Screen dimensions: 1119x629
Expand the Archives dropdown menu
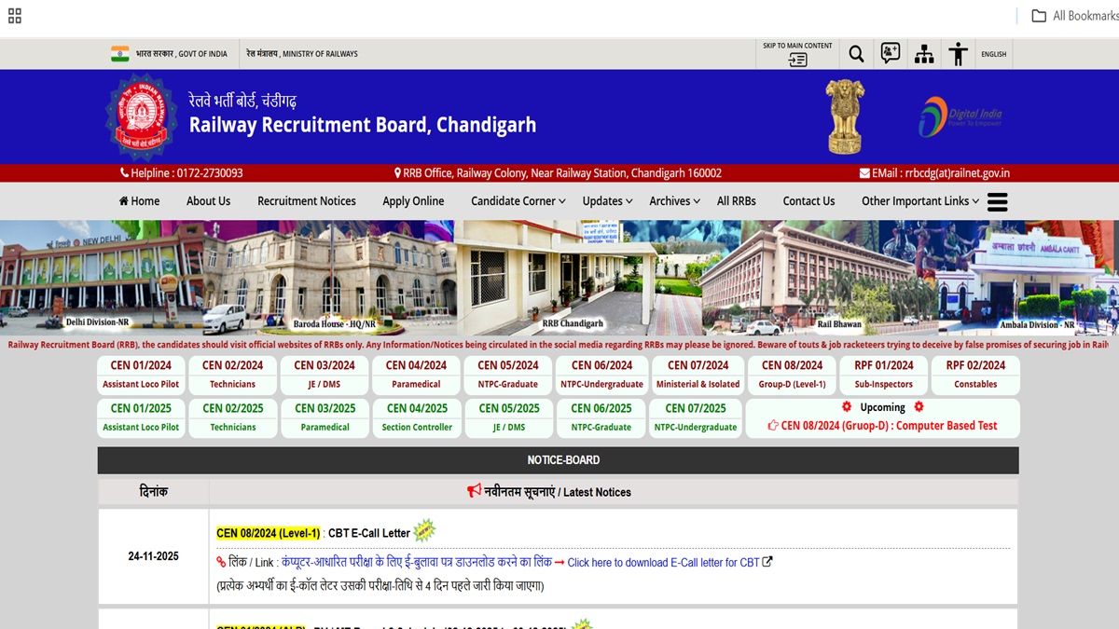[x=674, y=201]
